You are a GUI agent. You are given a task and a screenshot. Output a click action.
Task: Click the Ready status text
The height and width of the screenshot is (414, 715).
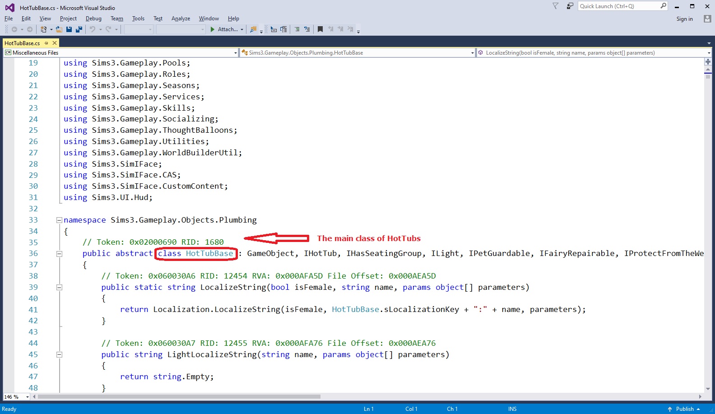click(9, 409)
